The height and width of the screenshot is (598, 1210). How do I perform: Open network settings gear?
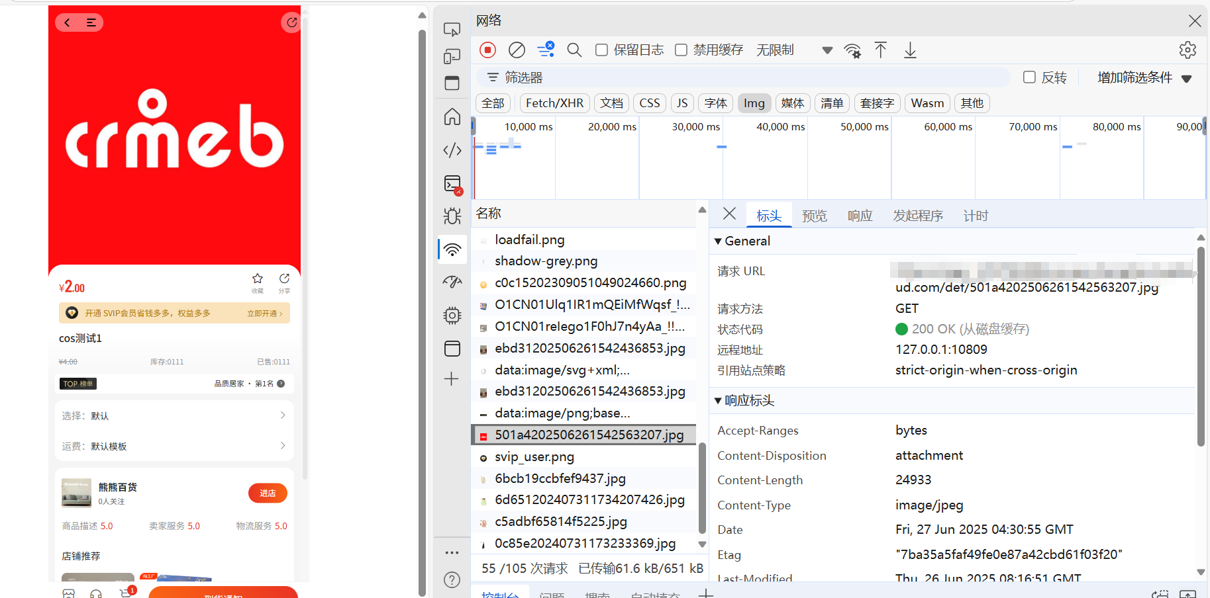[1187, 50]
